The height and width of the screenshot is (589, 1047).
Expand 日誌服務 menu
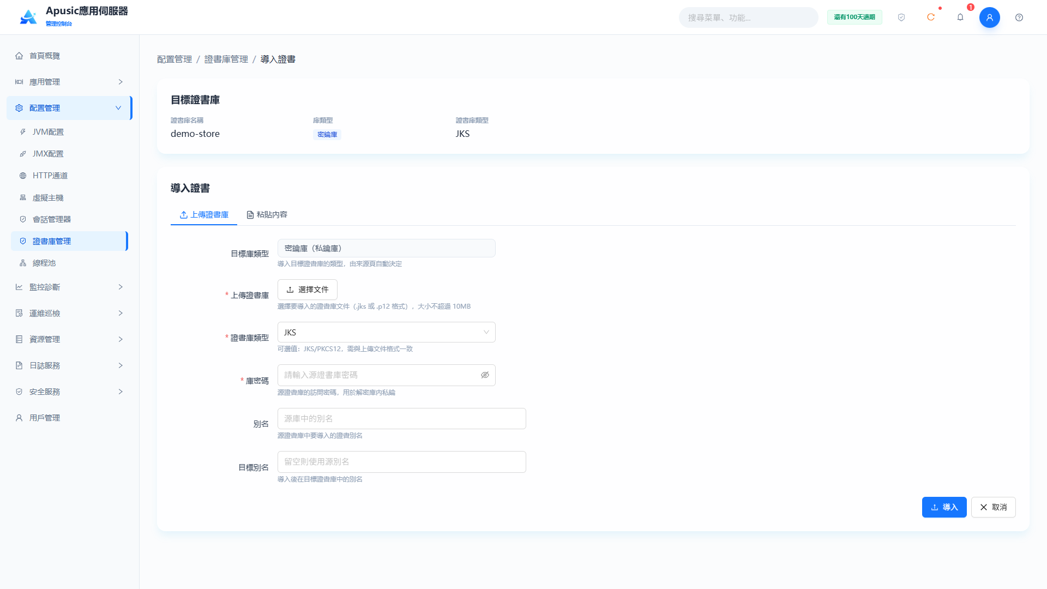click(70, 365)
